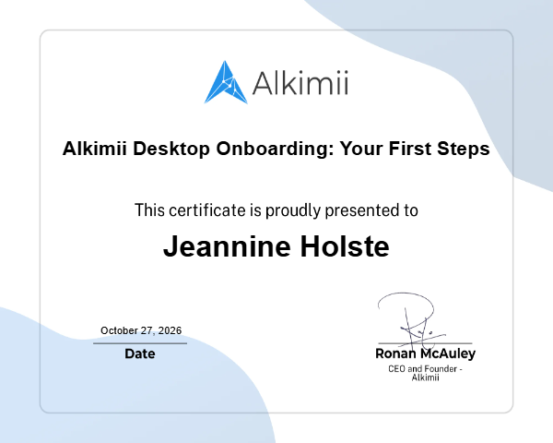The image size is (553, 443).
Task: Click the 'Date' label
Action: tap(140, 353)
